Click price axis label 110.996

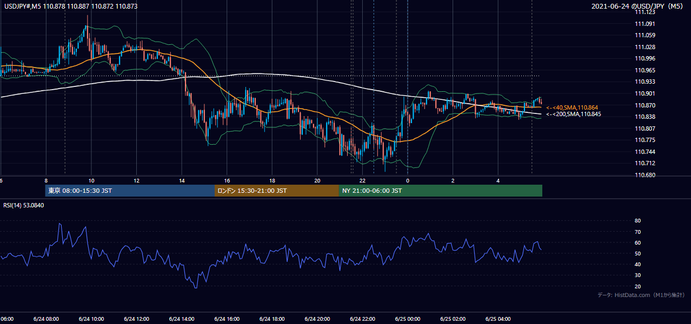click(x=645, y=58)
